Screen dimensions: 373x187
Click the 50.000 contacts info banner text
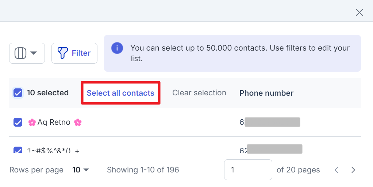point(240,53)
